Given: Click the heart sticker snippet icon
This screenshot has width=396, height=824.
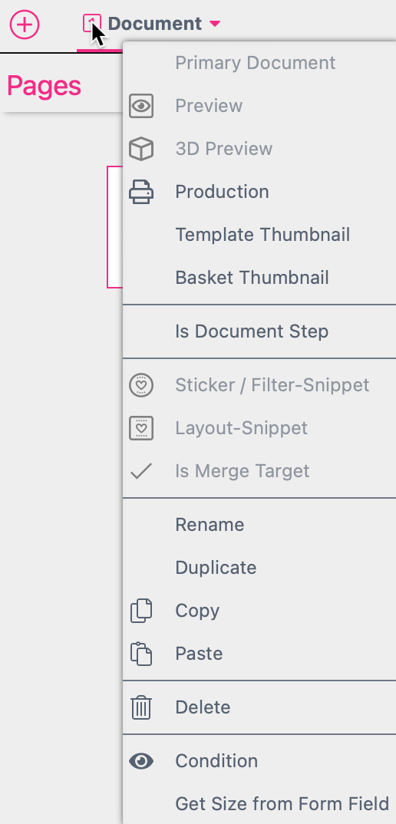Looking at the screenshot, I should pos(141,385).
